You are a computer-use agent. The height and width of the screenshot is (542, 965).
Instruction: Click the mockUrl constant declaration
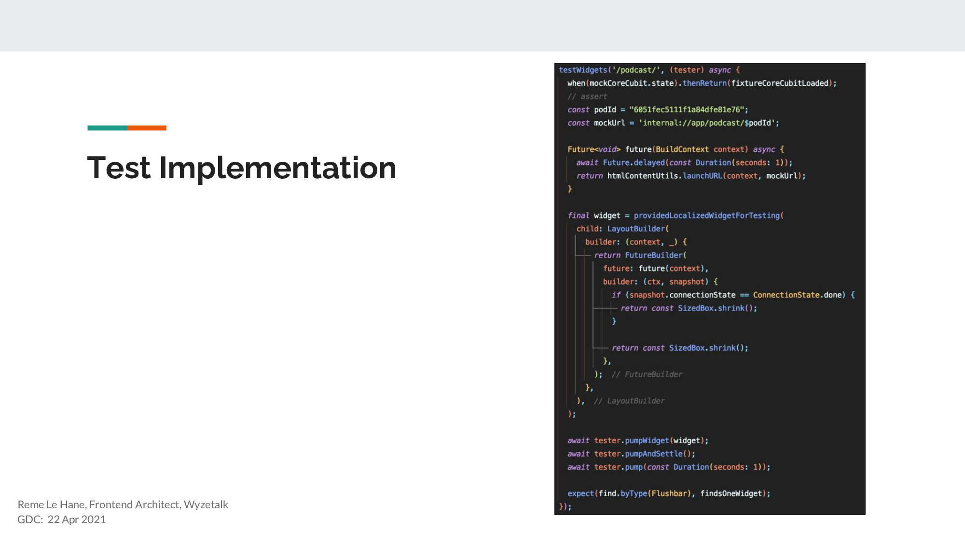tap(673, 123)
